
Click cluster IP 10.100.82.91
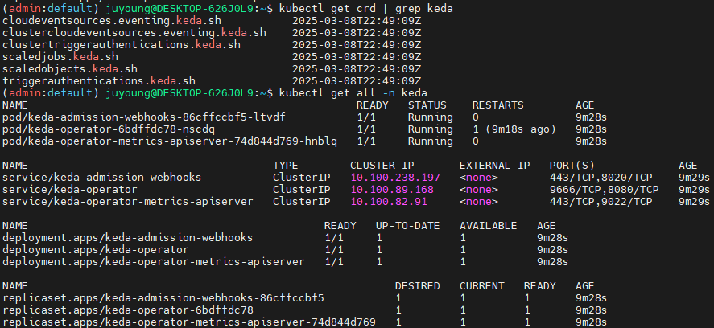point(389,201)
